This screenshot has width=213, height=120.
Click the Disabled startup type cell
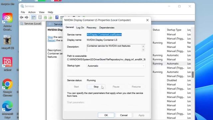pyautogui.click(x=172, y=80)
